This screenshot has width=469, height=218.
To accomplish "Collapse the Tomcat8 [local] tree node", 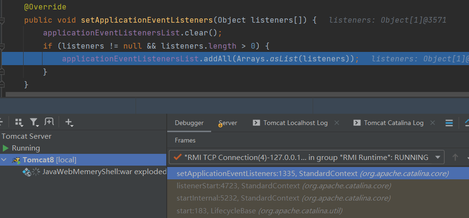I will 4,160.
